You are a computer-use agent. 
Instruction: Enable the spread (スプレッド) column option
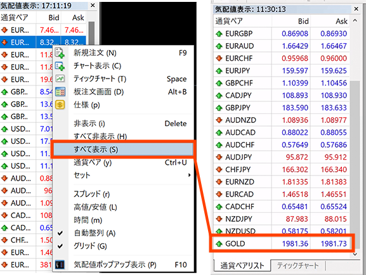91,194
